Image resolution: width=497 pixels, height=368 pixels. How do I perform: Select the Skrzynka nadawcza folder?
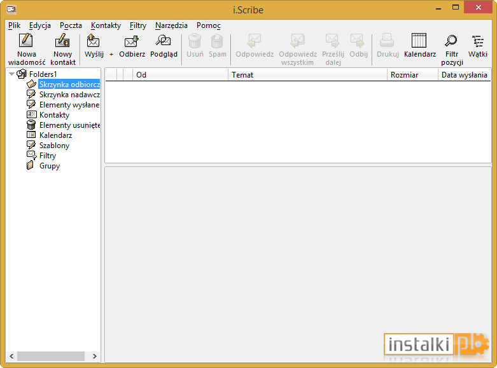coord(69,95)
